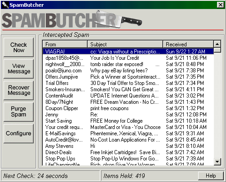Select the 'MasterCard or Visa - You Choose' message

pyautogui.click(x=128, y=127)
